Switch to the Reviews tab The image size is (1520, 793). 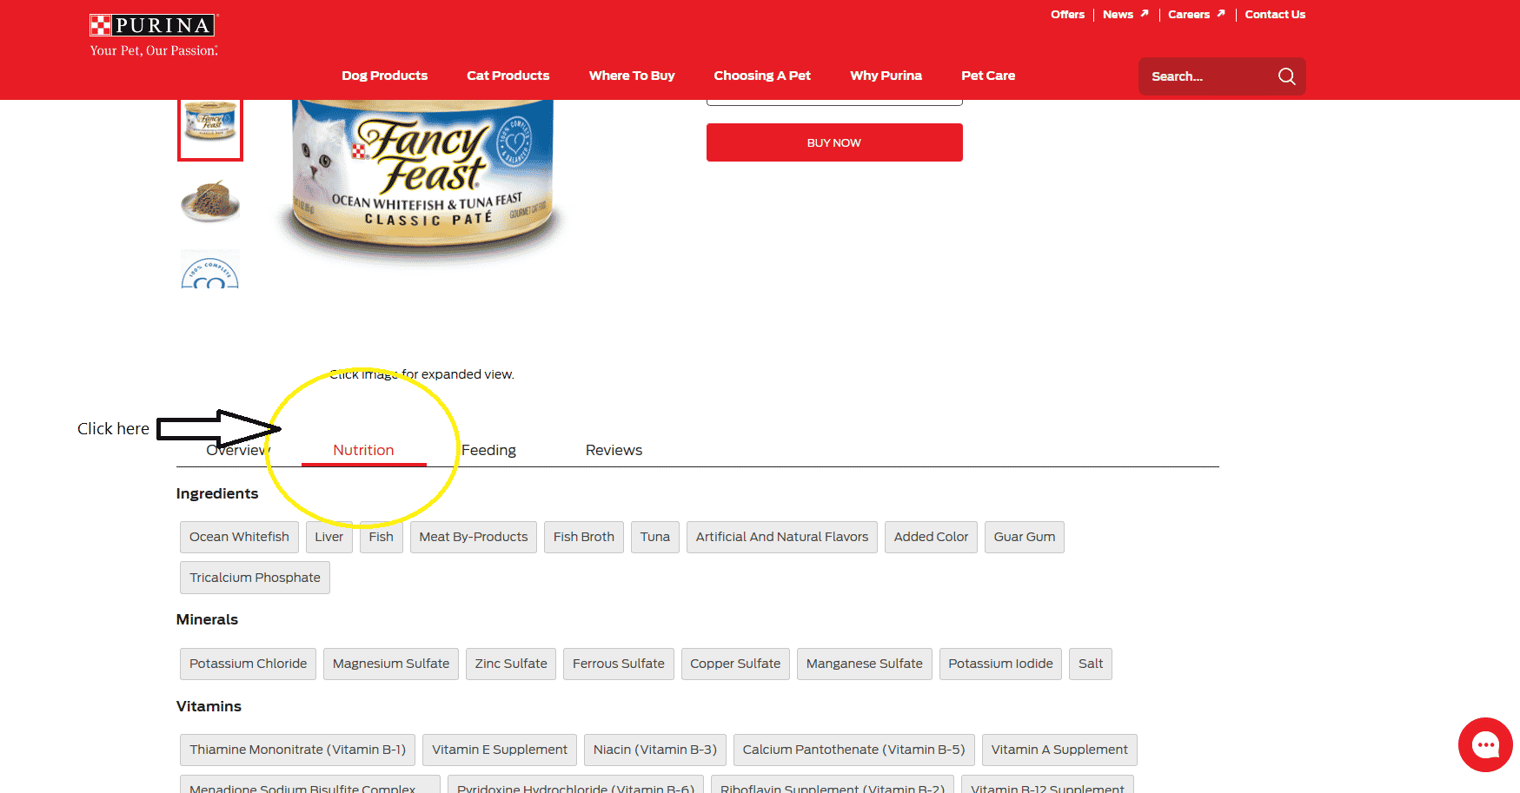614,450
